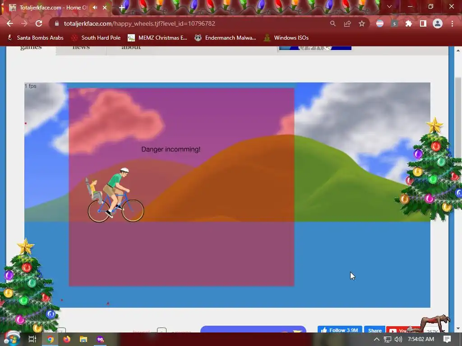The height and width of the screenshot is (346, 462).
Task: Reload the current page
Action: point(39,23)
